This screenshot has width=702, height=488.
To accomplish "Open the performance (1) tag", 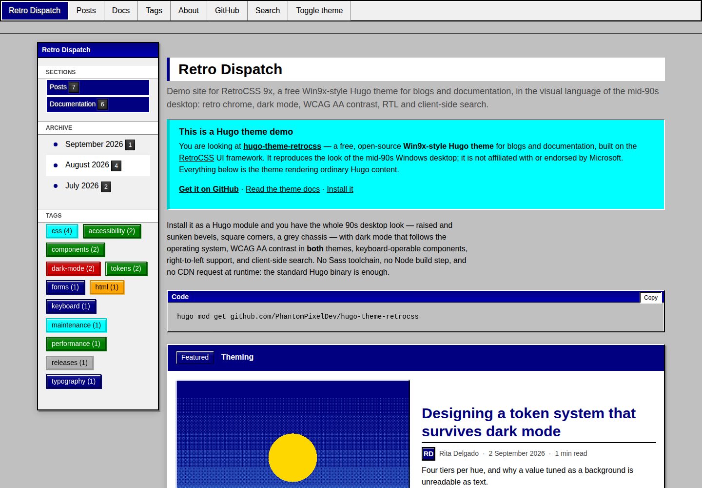I will pos(76,344).
